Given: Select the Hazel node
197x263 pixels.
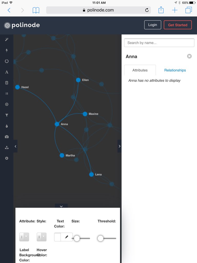Looking at the screenshot, I should click(17, 87).
